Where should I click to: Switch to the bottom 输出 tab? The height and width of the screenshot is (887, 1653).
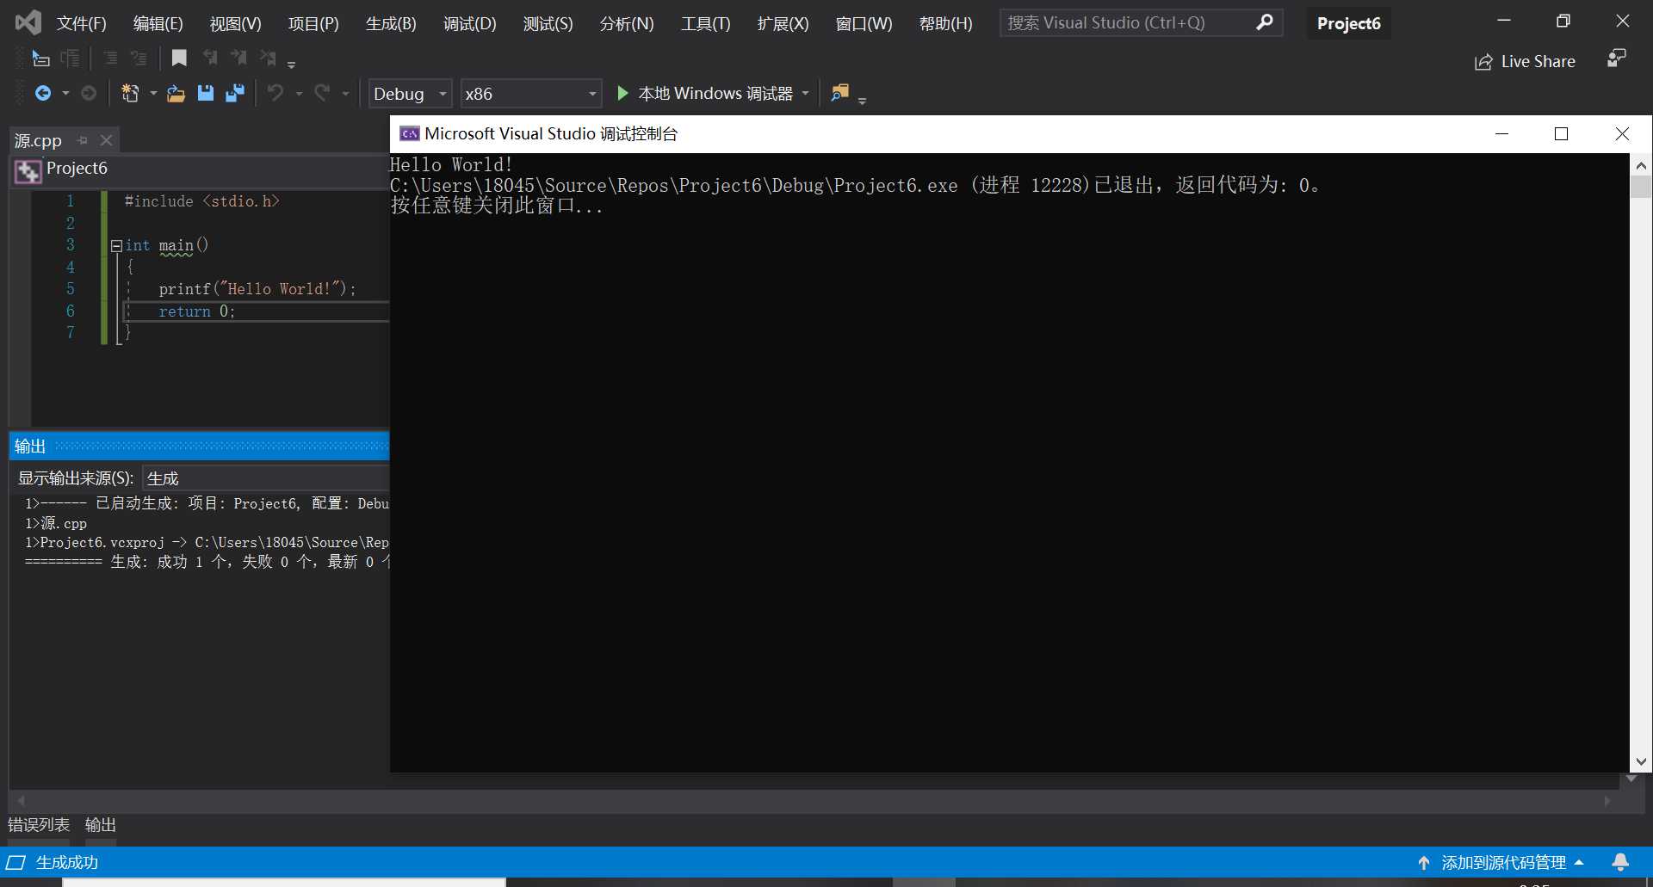[101, 825]
